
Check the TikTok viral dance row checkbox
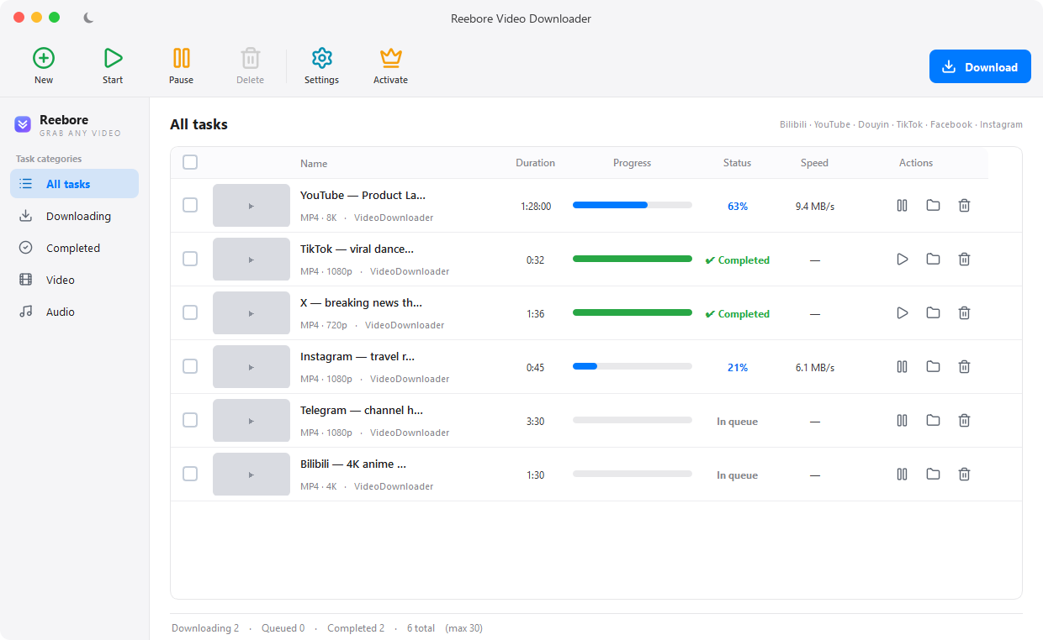pyautogui.click(x=190, y=259)
